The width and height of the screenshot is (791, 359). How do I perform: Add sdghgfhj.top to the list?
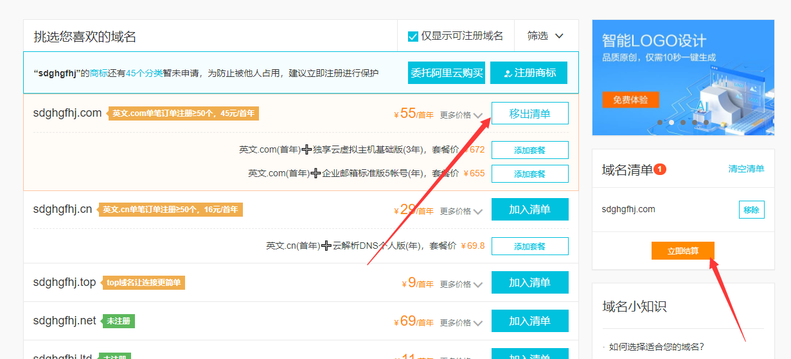(529, 283)
